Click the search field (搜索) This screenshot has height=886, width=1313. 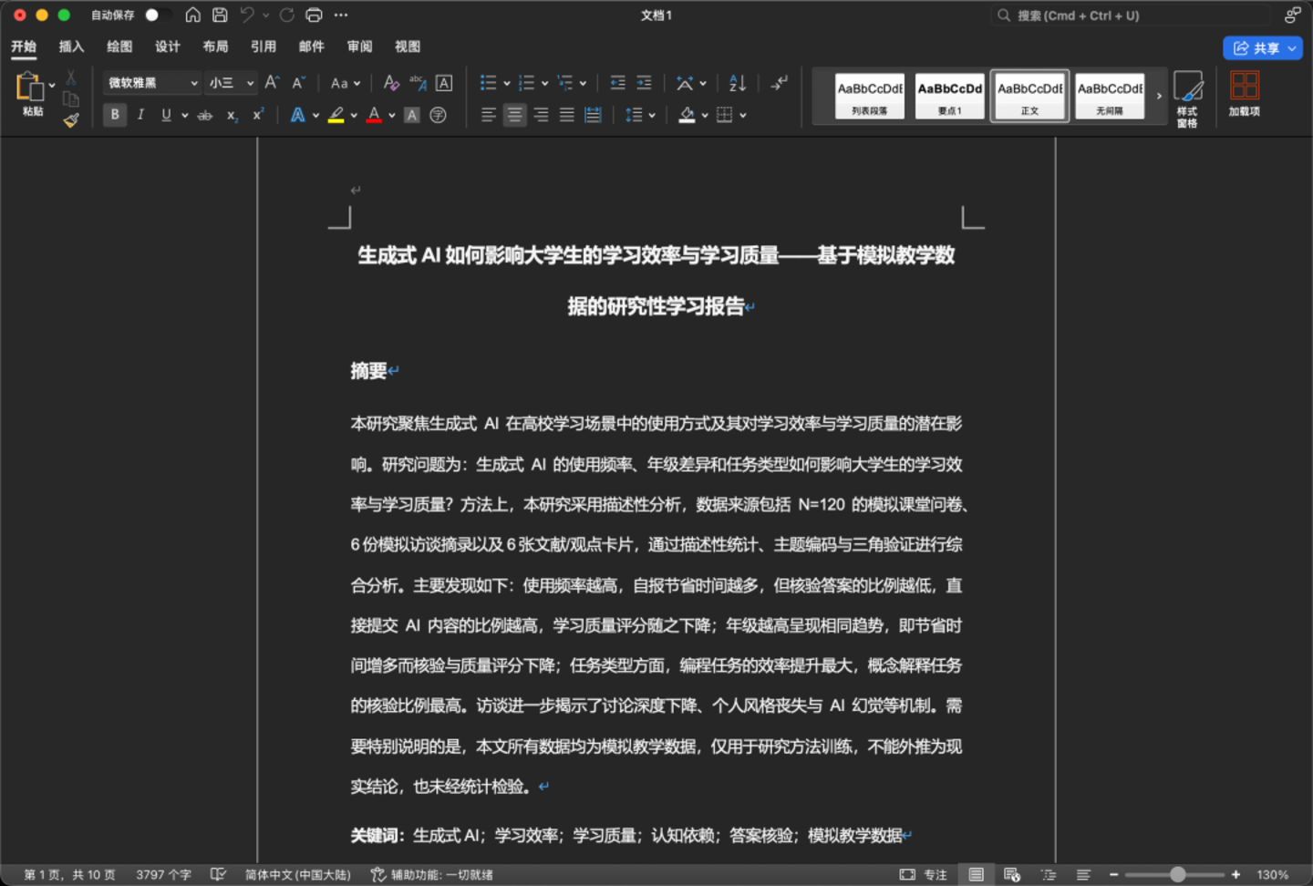click(x=1131, y=15)
